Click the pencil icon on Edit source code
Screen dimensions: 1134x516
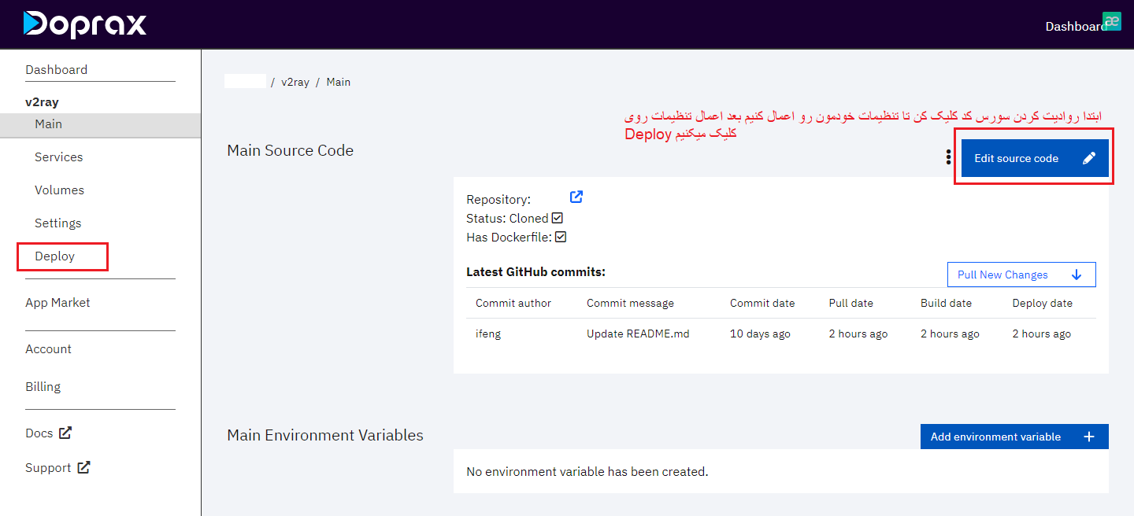[1089, 158]
